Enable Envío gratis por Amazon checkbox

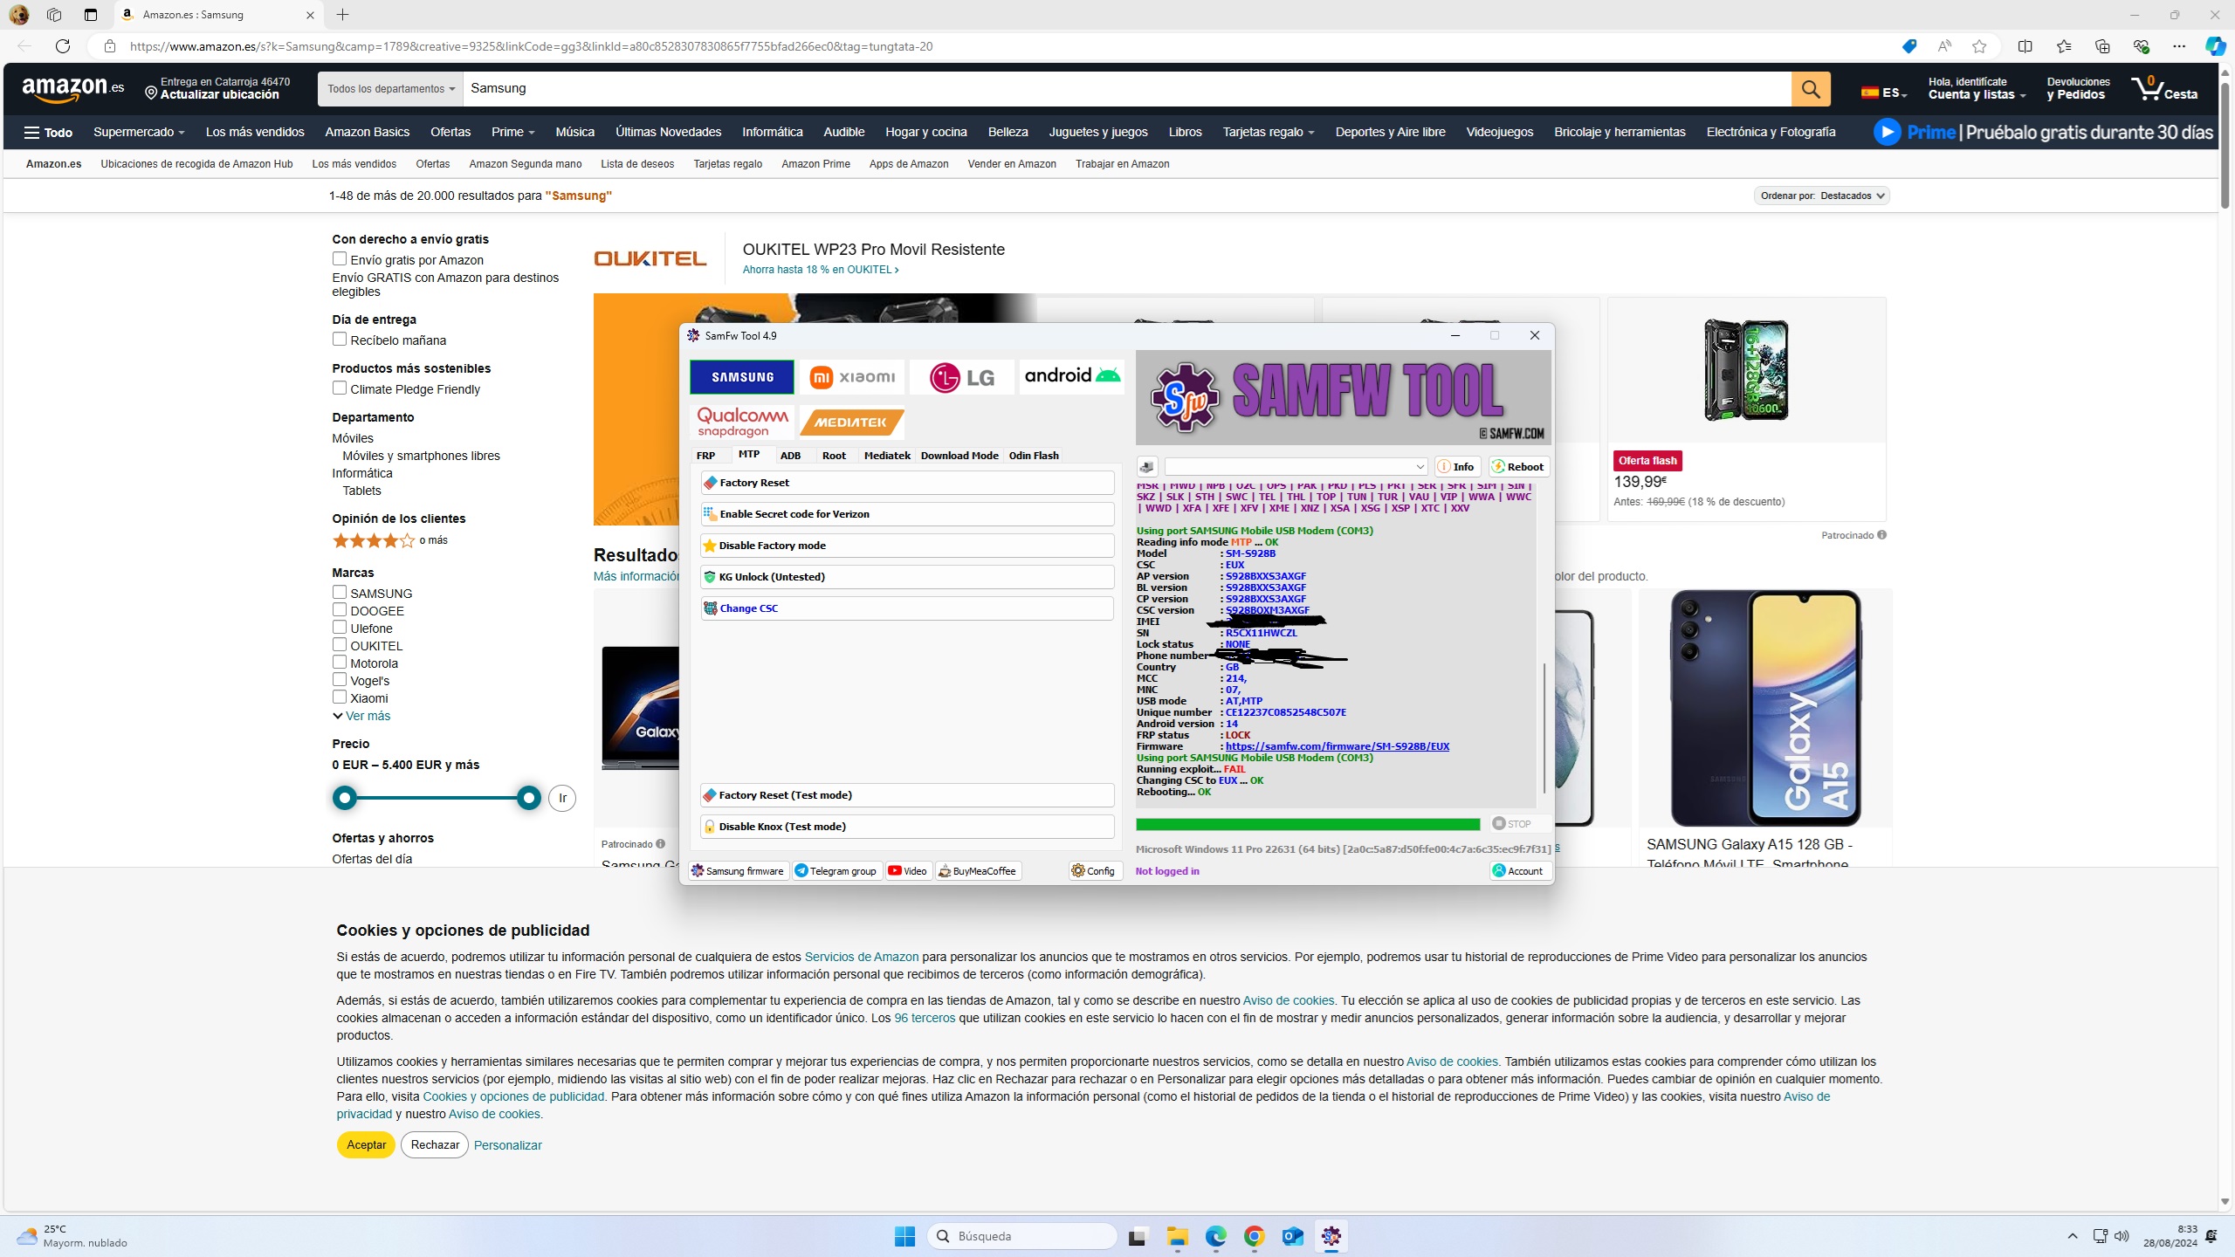coord(340,259)
